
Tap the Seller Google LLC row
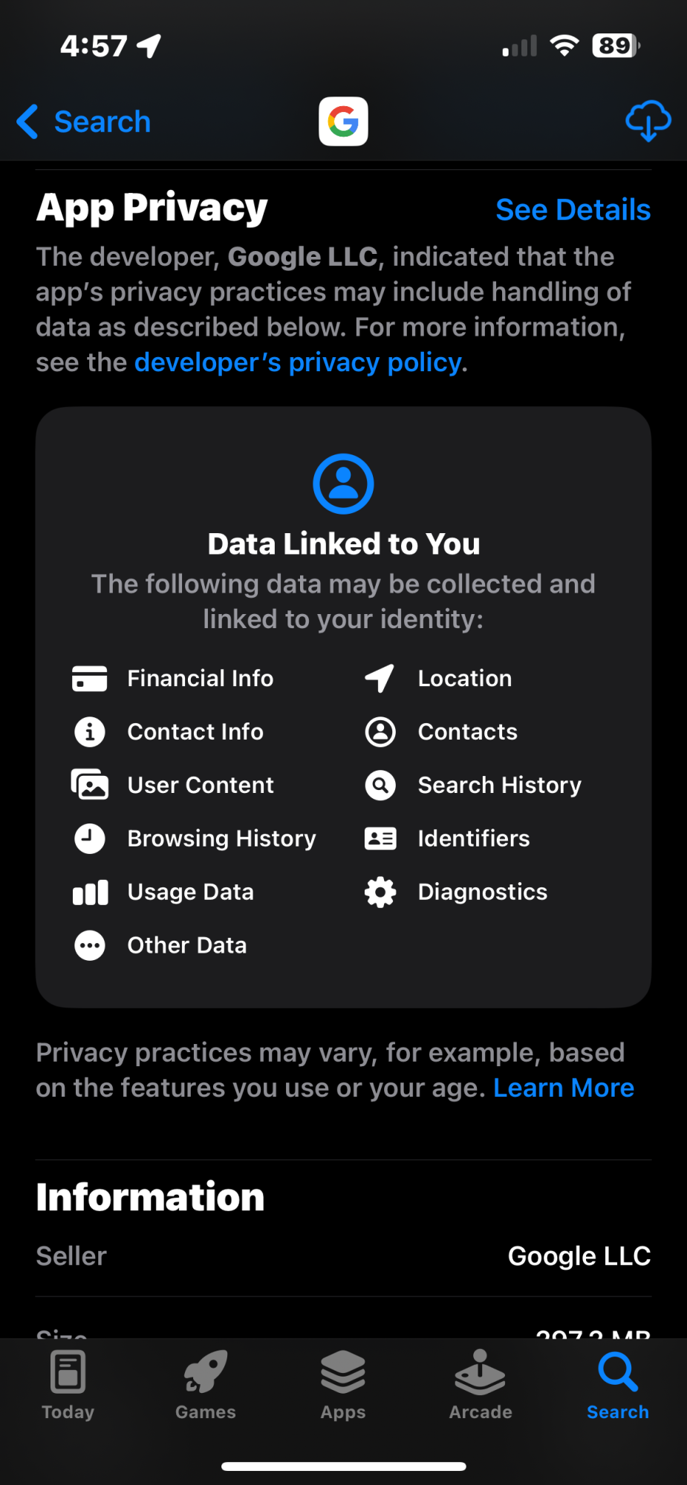(343, 1256)
